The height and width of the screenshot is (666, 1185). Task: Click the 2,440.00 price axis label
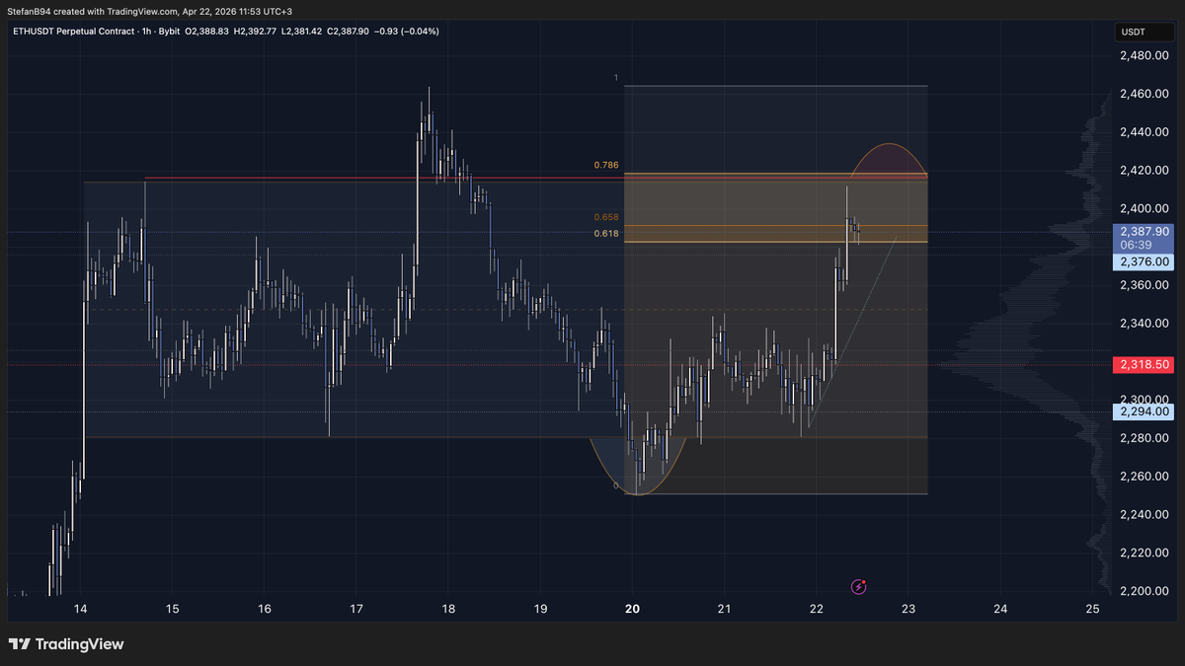coord(1145,132)
